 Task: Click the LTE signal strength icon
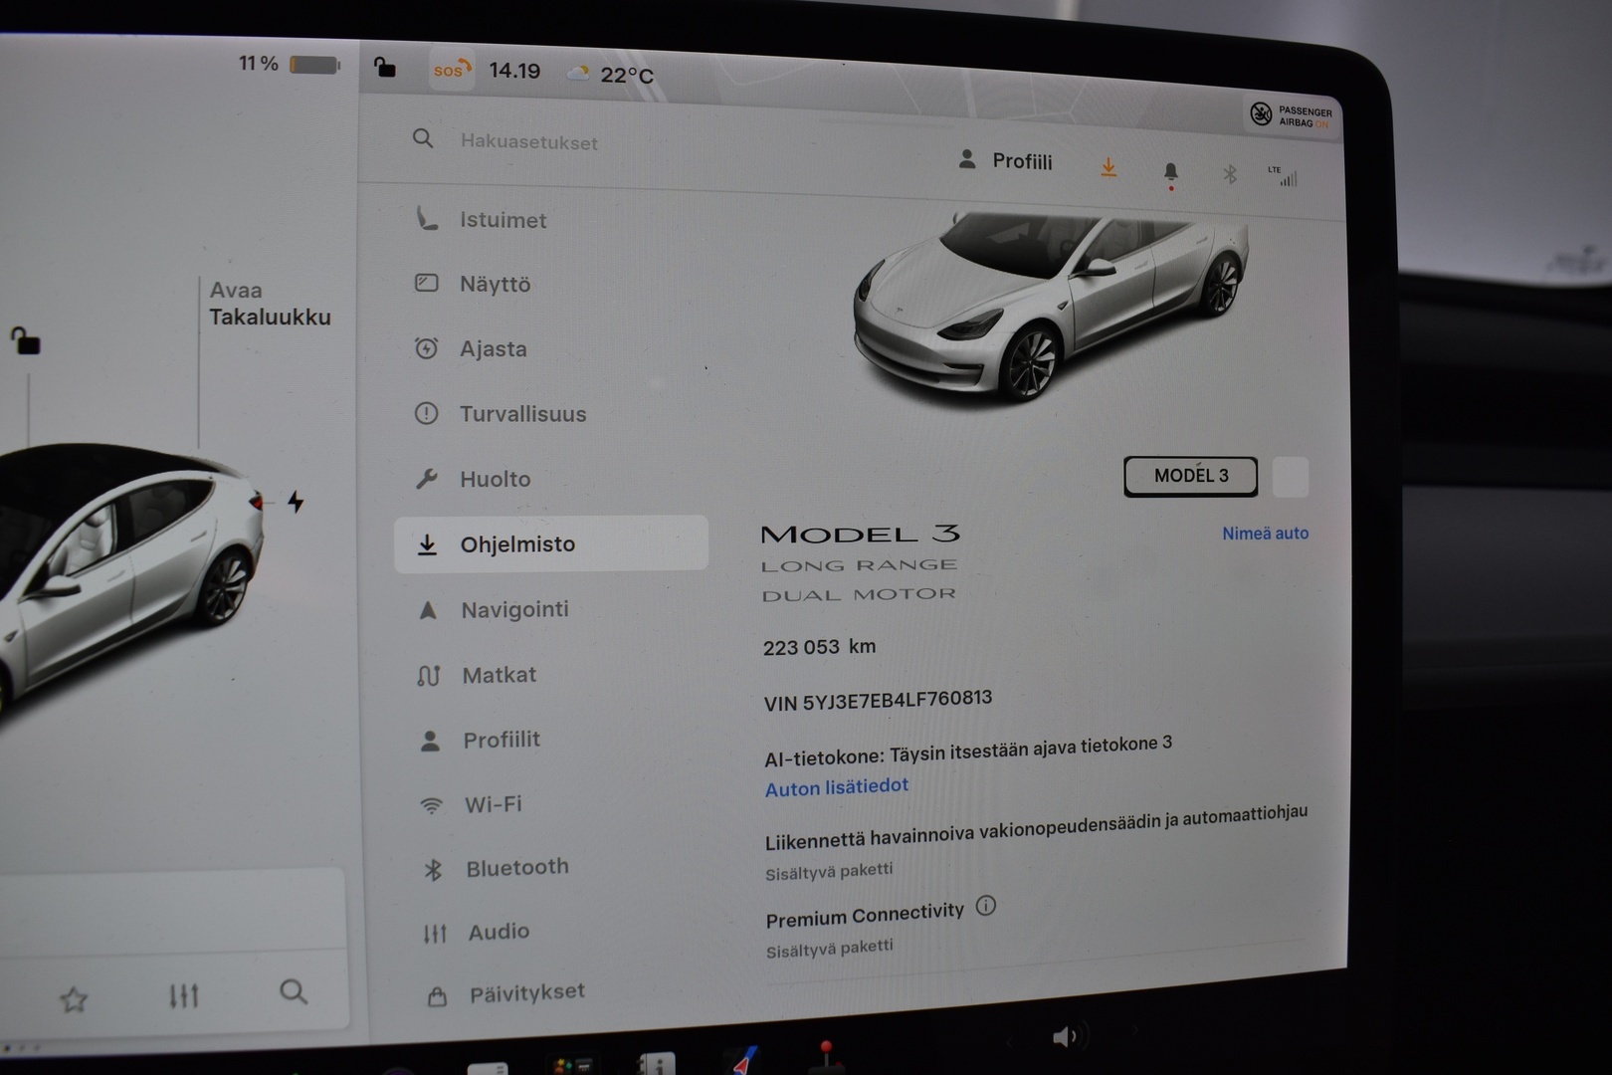[1283, 177]
